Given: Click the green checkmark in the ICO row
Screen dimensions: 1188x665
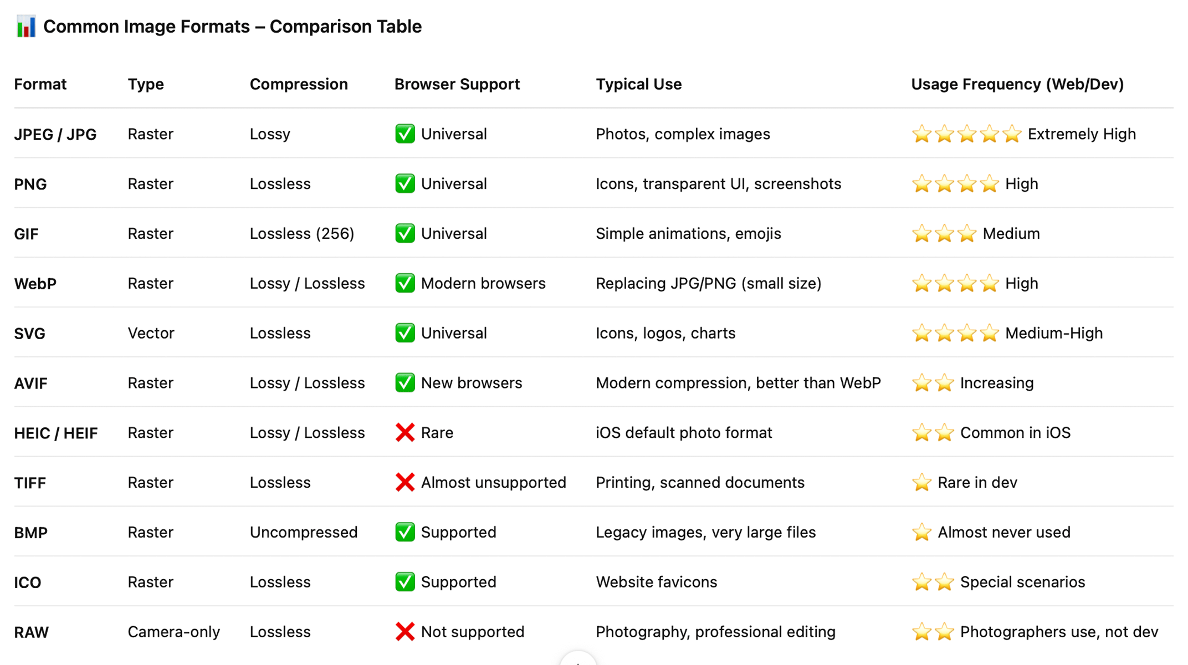Looking at the screenshot, I should click(x=404, y=582).
